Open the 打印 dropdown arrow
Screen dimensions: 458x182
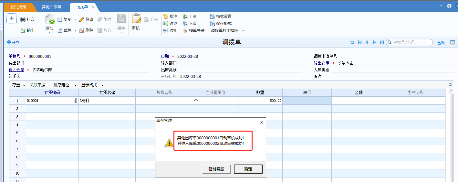(39, 19)
